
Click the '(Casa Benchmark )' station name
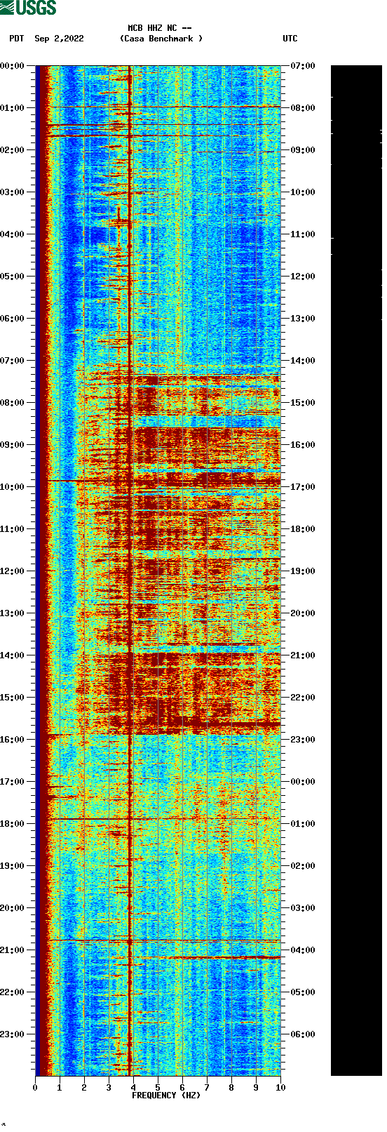point(161,39)
